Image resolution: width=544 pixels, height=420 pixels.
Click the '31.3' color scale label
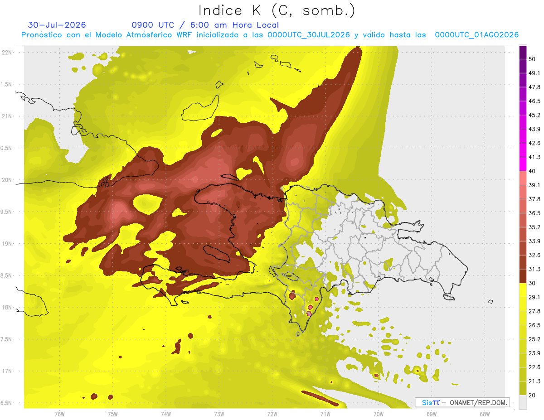534,269
